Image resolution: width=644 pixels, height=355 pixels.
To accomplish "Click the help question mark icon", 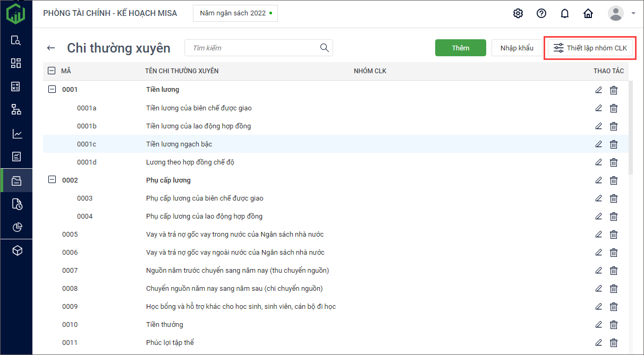I will click(541, 14).
